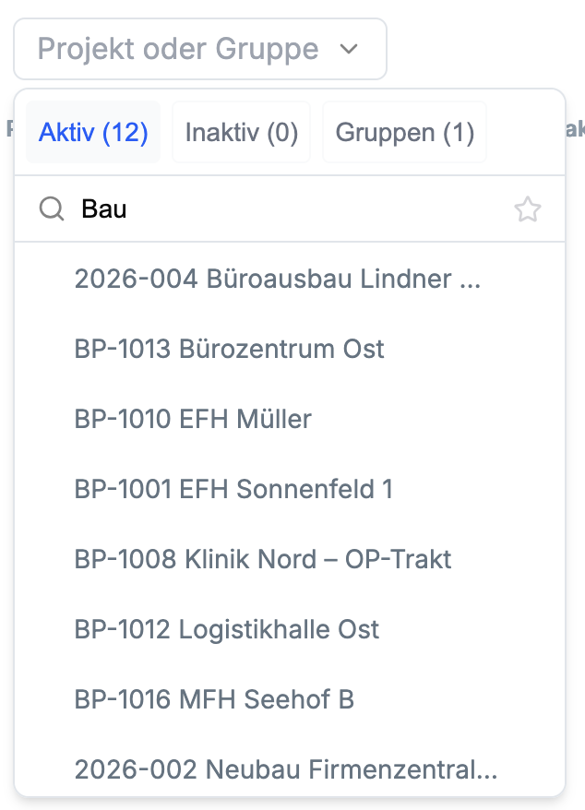Place cursor in the Bau search field
This screenshot has height=810, width=585.
277,209
